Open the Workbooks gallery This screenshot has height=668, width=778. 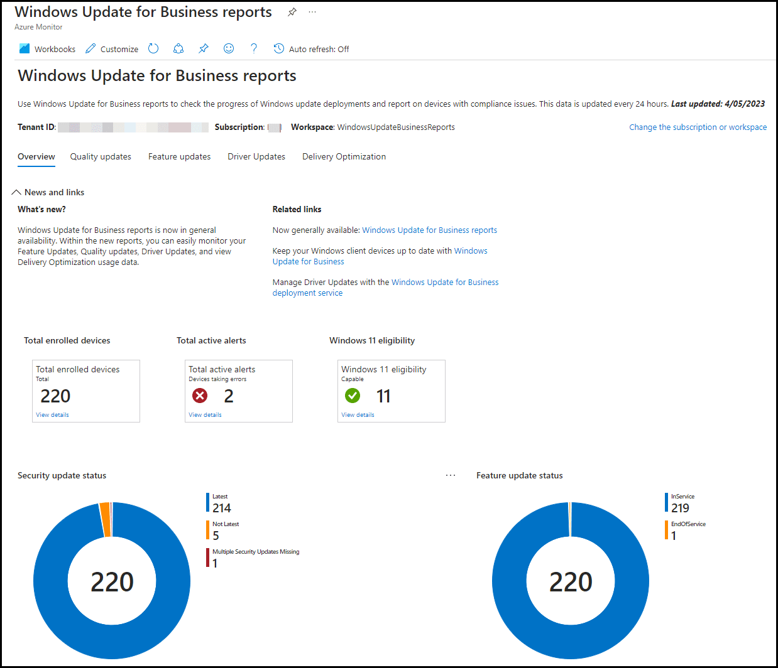(47, 48)
